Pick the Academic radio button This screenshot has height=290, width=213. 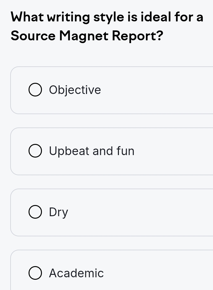(x=35, y=274)
